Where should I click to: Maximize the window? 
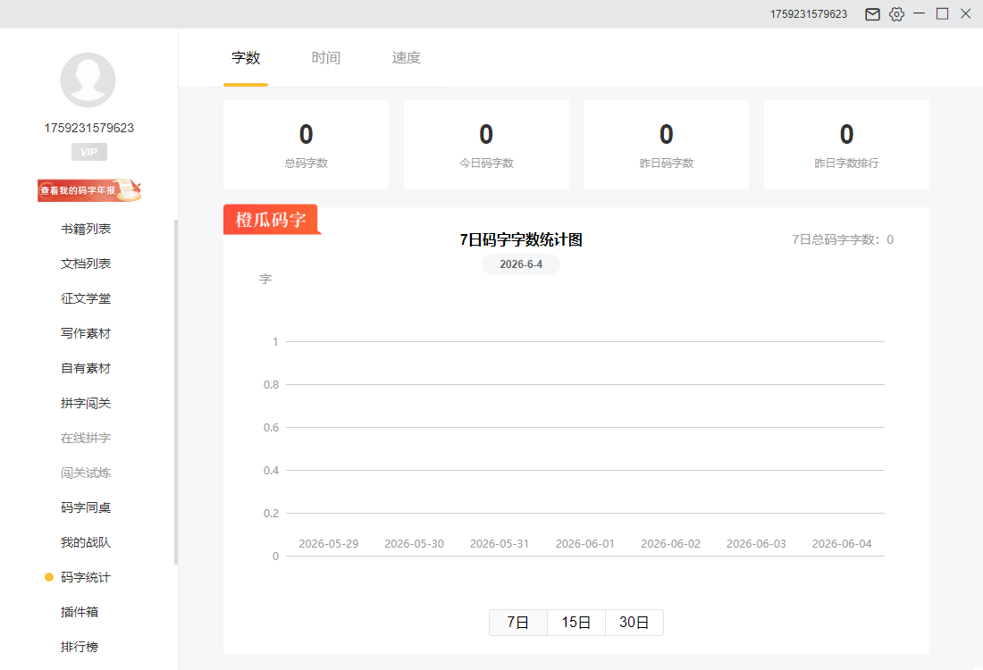point(942,13)
